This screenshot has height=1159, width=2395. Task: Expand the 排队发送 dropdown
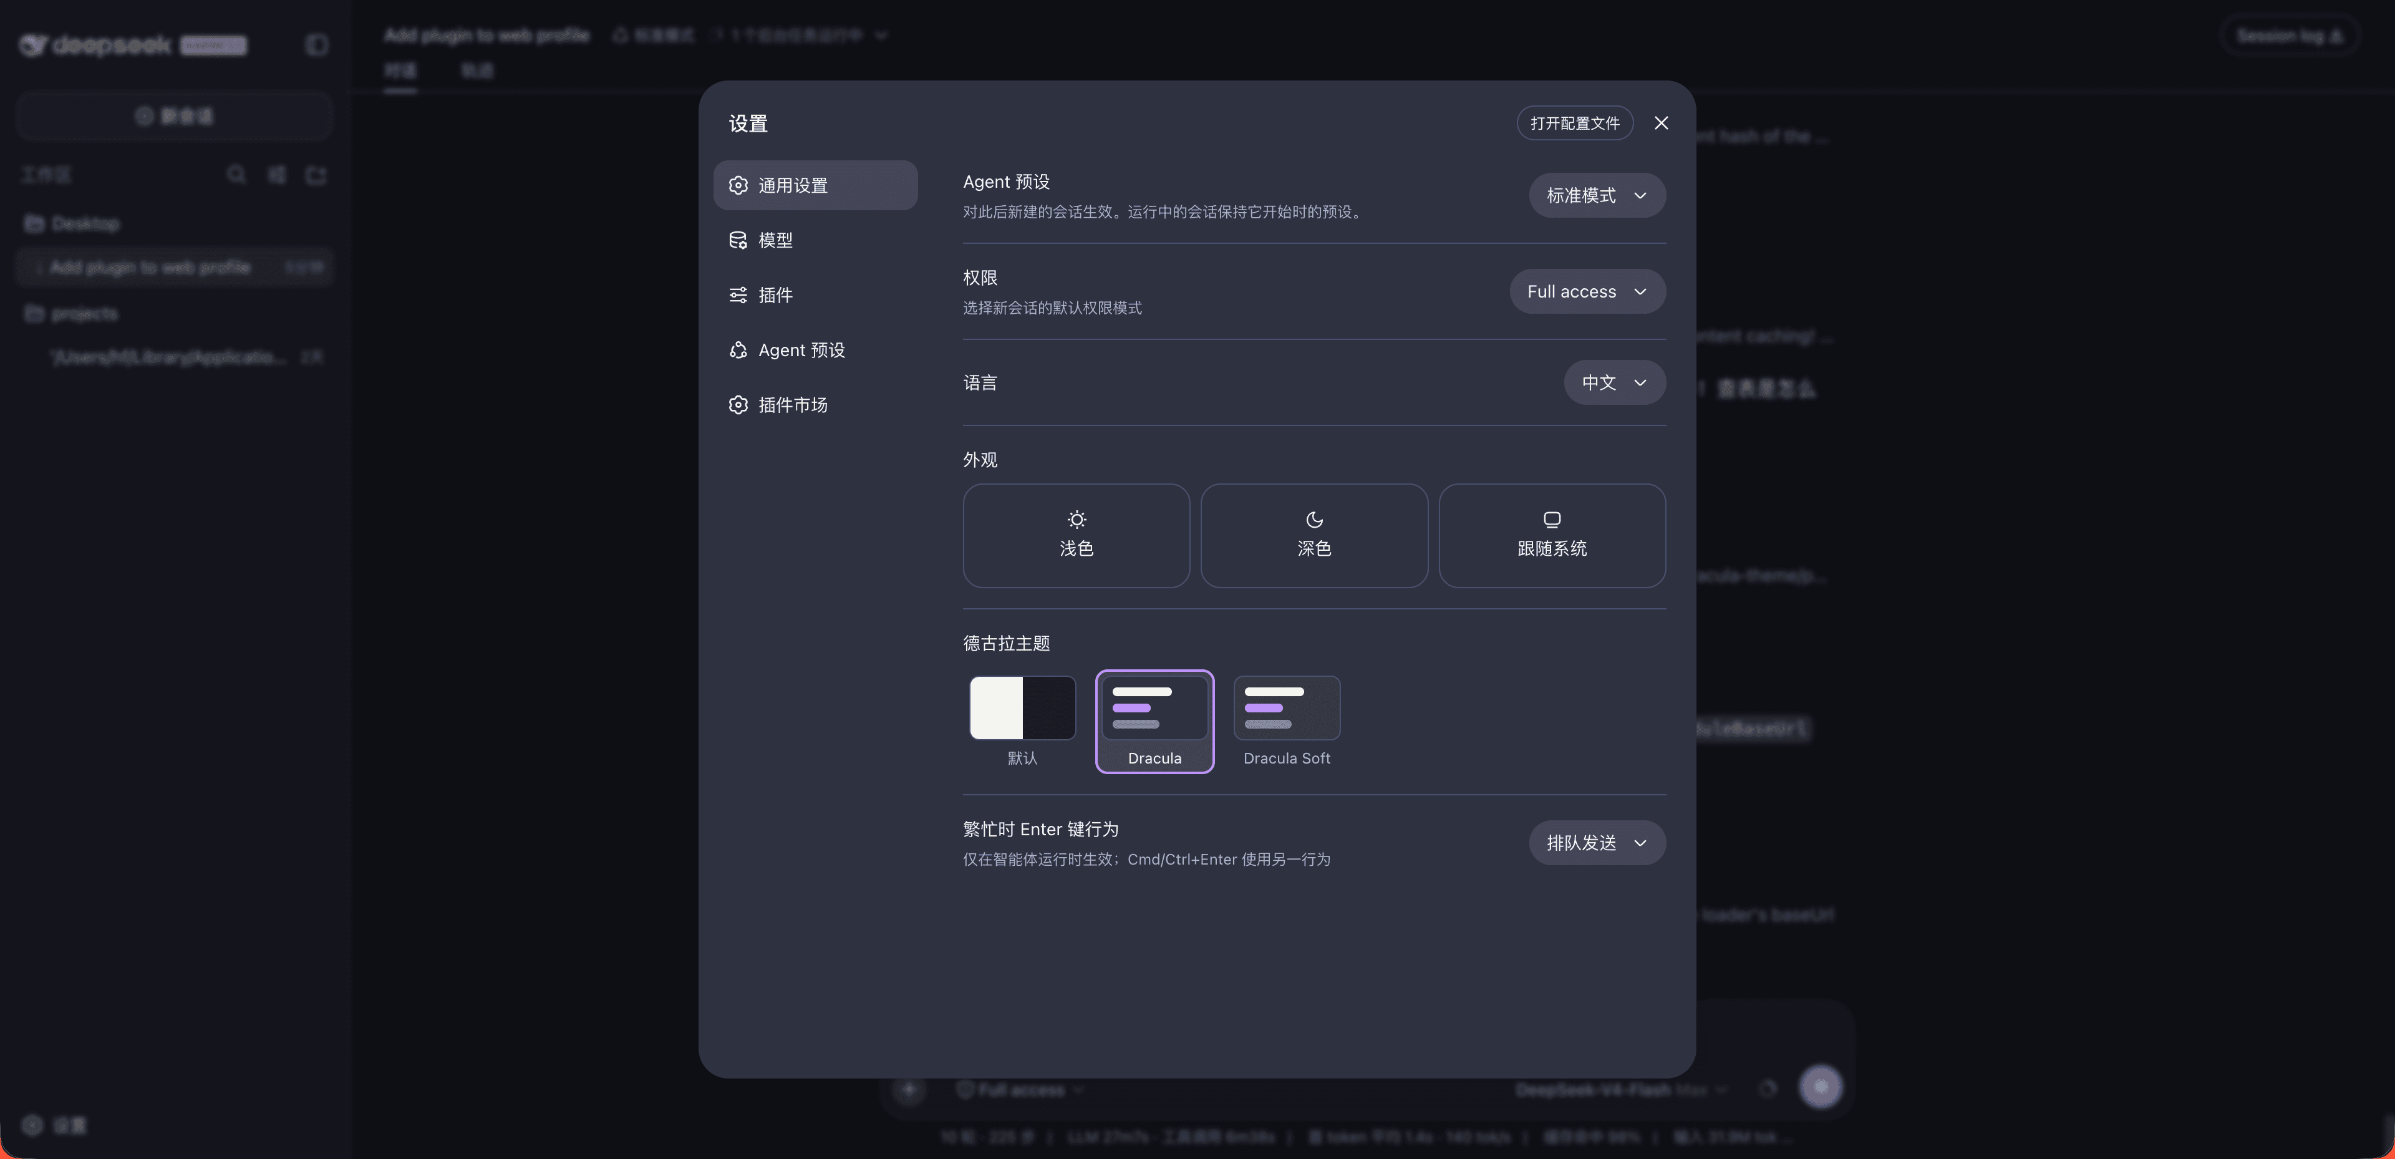tap(1597, 843)
